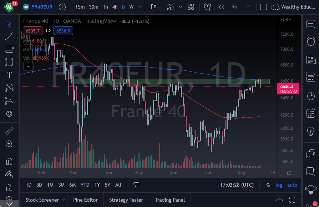The height and width of the screenshot is (207, 319).
Task: Click the Buy button showing 6536.9
Action: click(63, 31)
